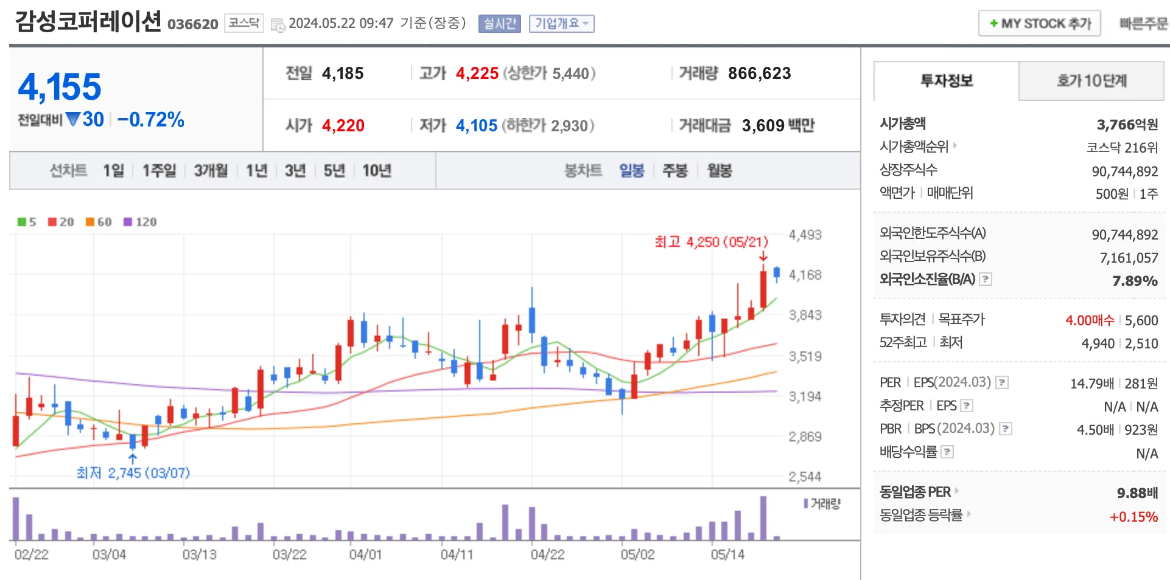Click the 최고 4,250 (05/21) chart marker
Image resolution: width=1170 pixels, height=580 pixels.
[x=711, y=242]
